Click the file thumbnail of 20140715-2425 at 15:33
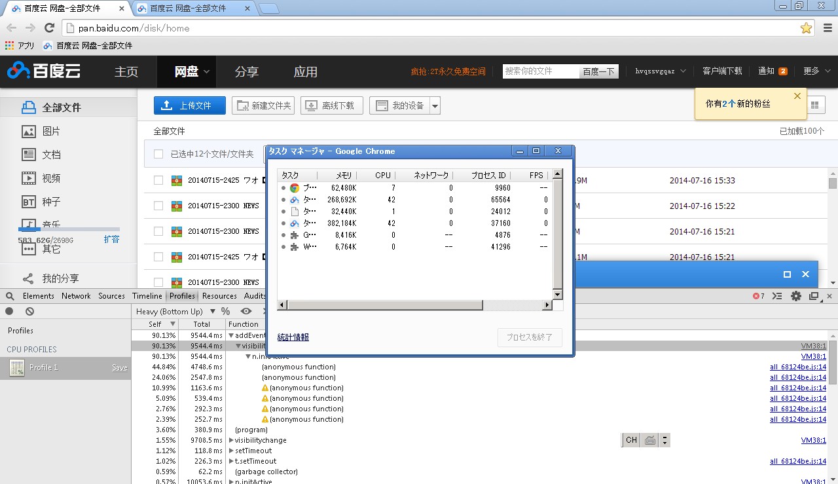This screenshot has height=484, width=838. (176, 181)
